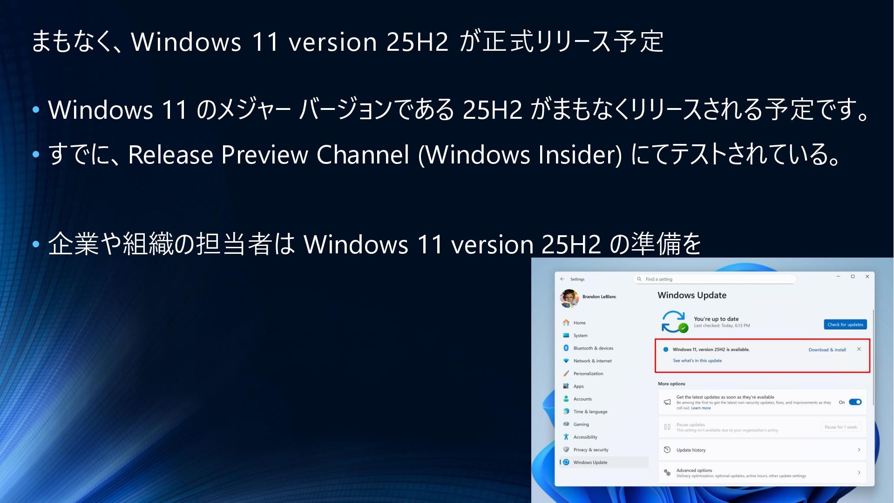The width and height of the screenshot is (894, 503).
Task: Open Apps via its sidebar icon
Action: (x=566, y=386)
